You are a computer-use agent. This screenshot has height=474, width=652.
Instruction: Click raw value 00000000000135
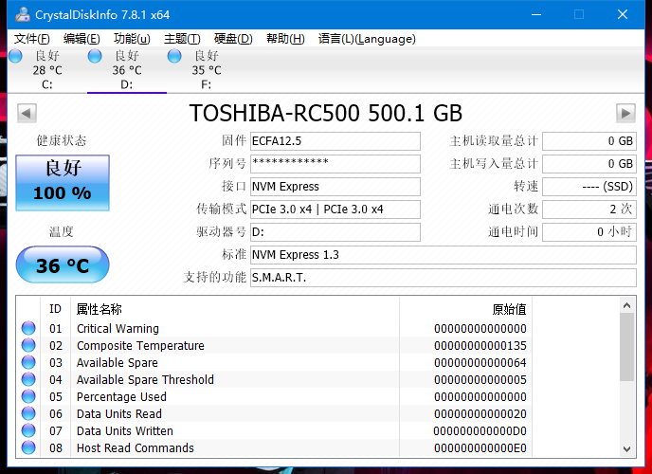pyautogui.click(x=480, y=345)
